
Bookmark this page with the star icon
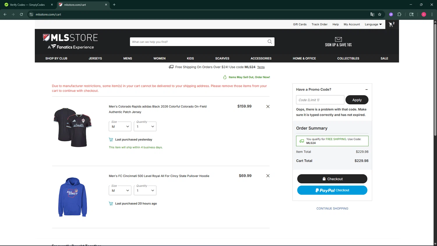(380, 14)
